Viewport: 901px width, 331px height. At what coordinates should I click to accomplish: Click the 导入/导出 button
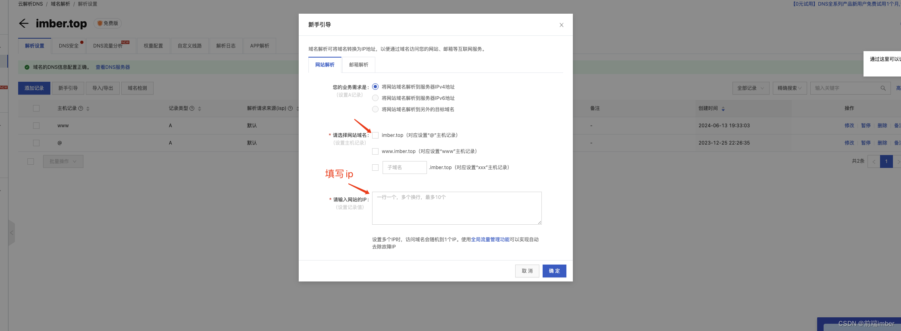pos(103,88)
